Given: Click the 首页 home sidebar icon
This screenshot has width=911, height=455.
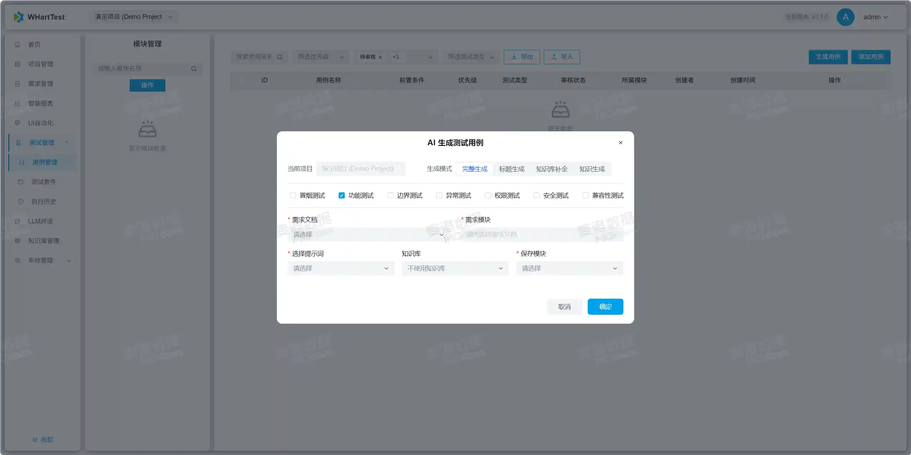Looking at the screenshot, I should click(18, 45).
